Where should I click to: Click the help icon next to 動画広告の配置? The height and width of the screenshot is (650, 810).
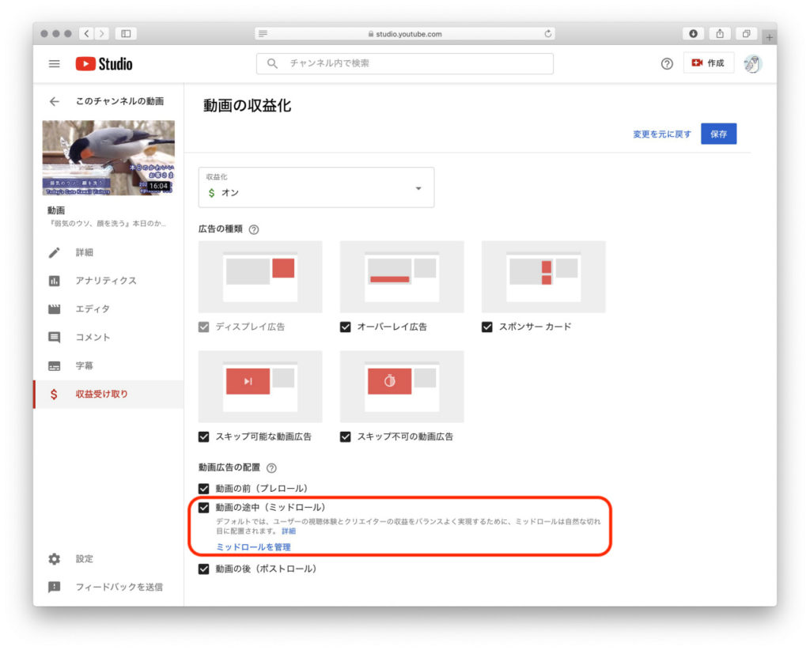tap(272, 468)
